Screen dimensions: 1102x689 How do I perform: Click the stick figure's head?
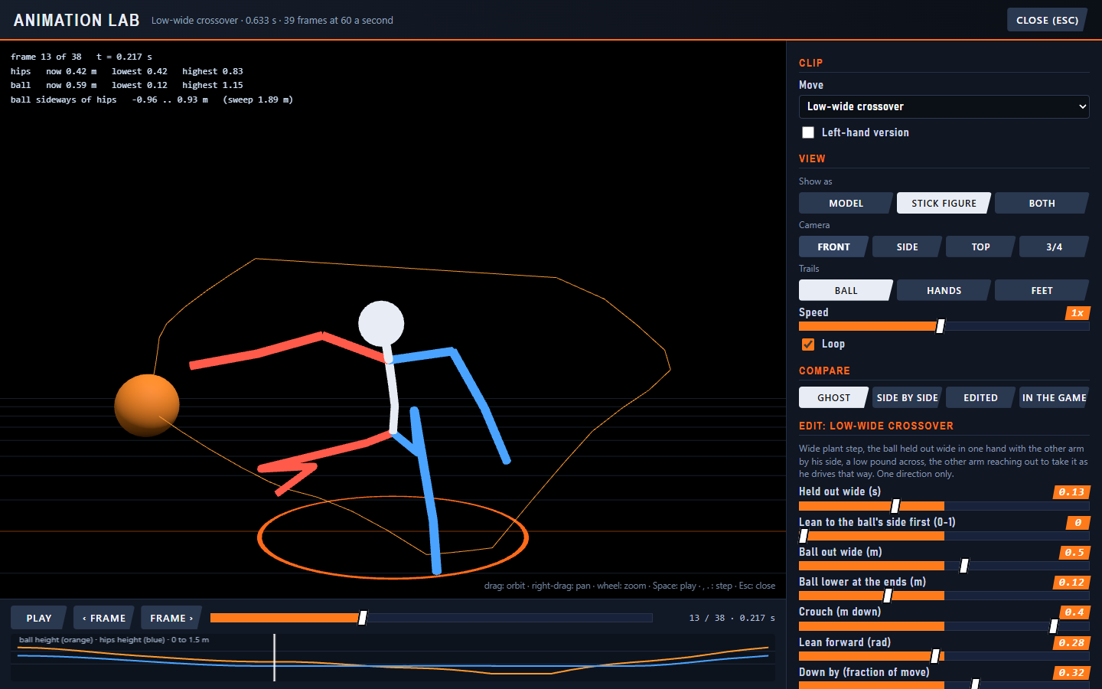(381, 324)
